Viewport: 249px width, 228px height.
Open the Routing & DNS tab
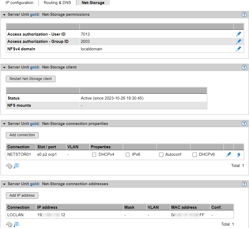point(57,3)
